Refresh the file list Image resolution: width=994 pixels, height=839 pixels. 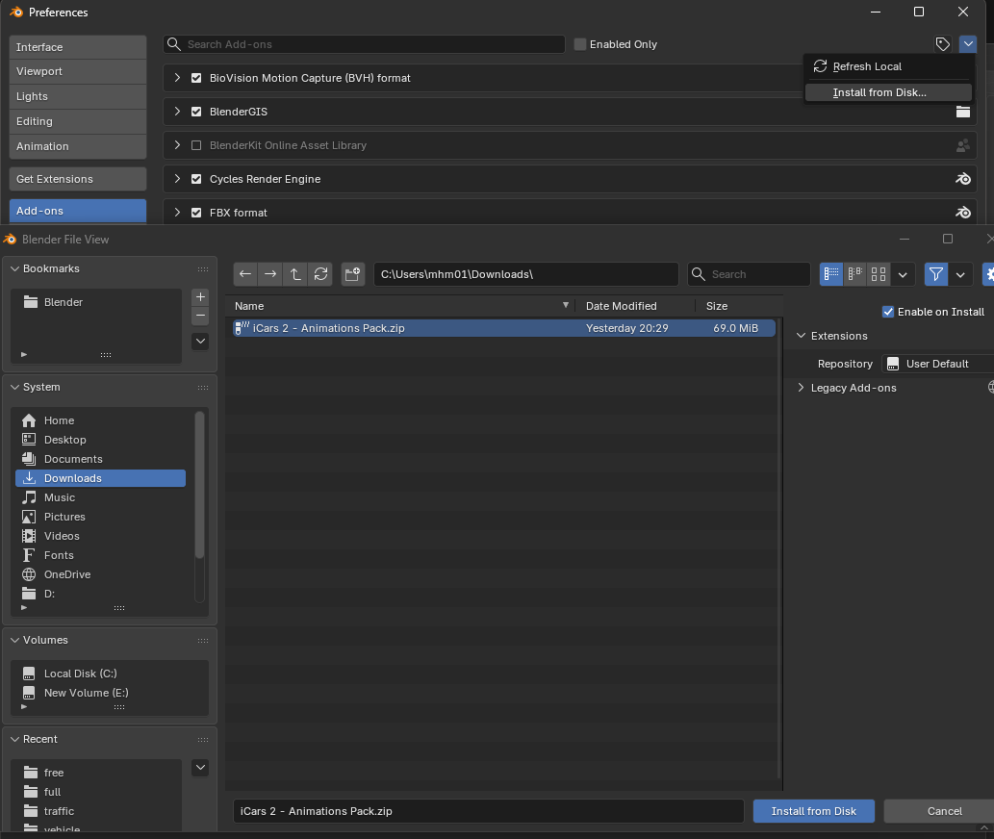tap(320, 274)
